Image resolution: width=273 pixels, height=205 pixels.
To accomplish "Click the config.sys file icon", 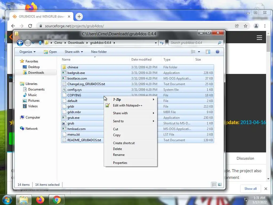I will pos(64,90).
